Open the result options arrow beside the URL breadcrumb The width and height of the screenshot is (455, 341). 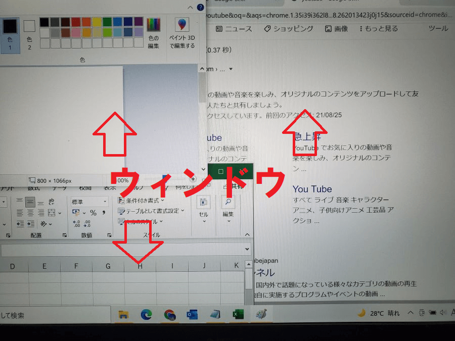(x=231, y=69)
